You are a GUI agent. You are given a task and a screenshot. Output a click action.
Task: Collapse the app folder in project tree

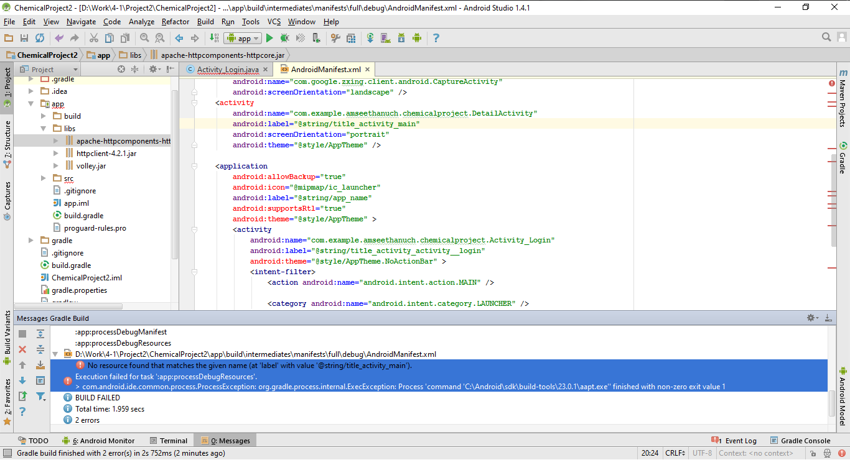tap(31, 104)
